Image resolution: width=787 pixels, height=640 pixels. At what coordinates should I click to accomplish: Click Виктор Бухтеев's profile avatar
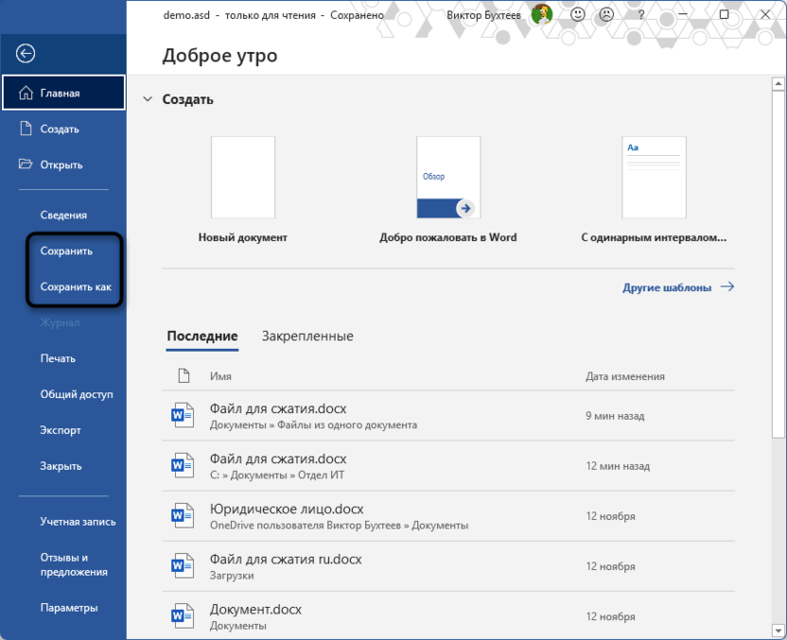[541, 14]
